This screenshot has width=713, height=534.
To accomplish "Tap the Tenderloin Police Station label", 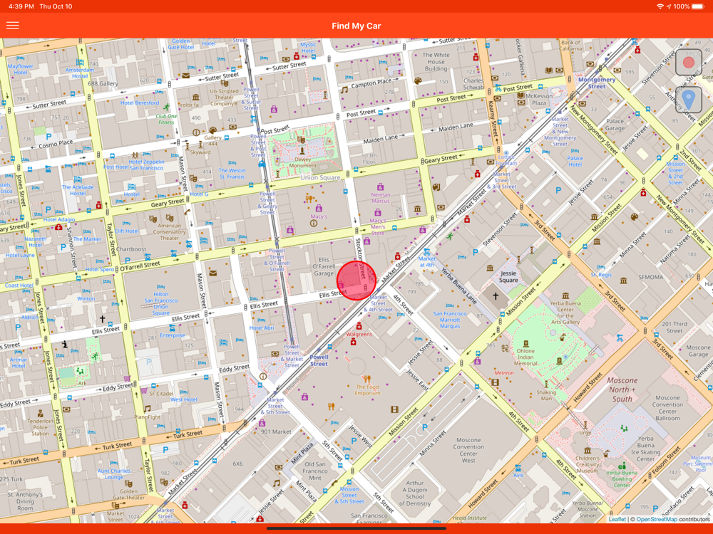I will coord(40,426).
